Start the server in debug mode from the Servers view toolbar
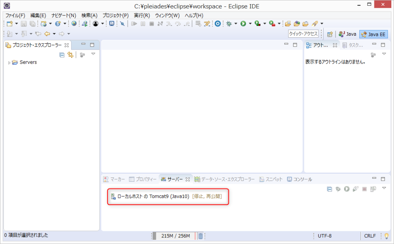 click(338, 189)
